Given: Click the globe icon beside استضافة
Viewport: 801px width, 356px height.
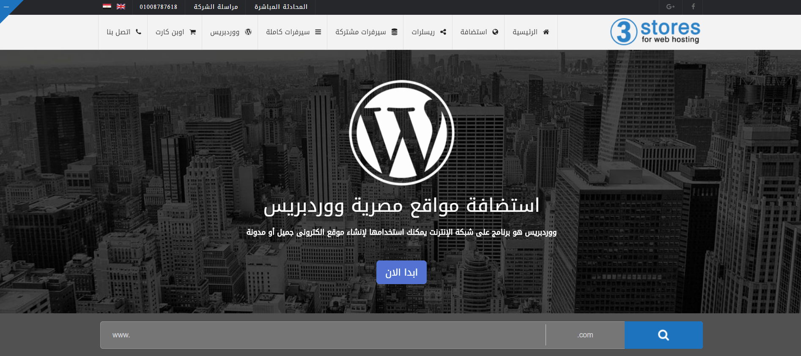Looking at the screenshot, I should point(495,32).
